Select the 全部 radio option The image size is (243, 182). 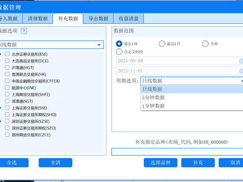coord(205,44)
